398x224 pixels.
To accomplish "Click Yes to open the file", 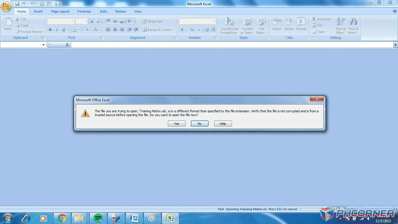I will [x=177, y=124].
